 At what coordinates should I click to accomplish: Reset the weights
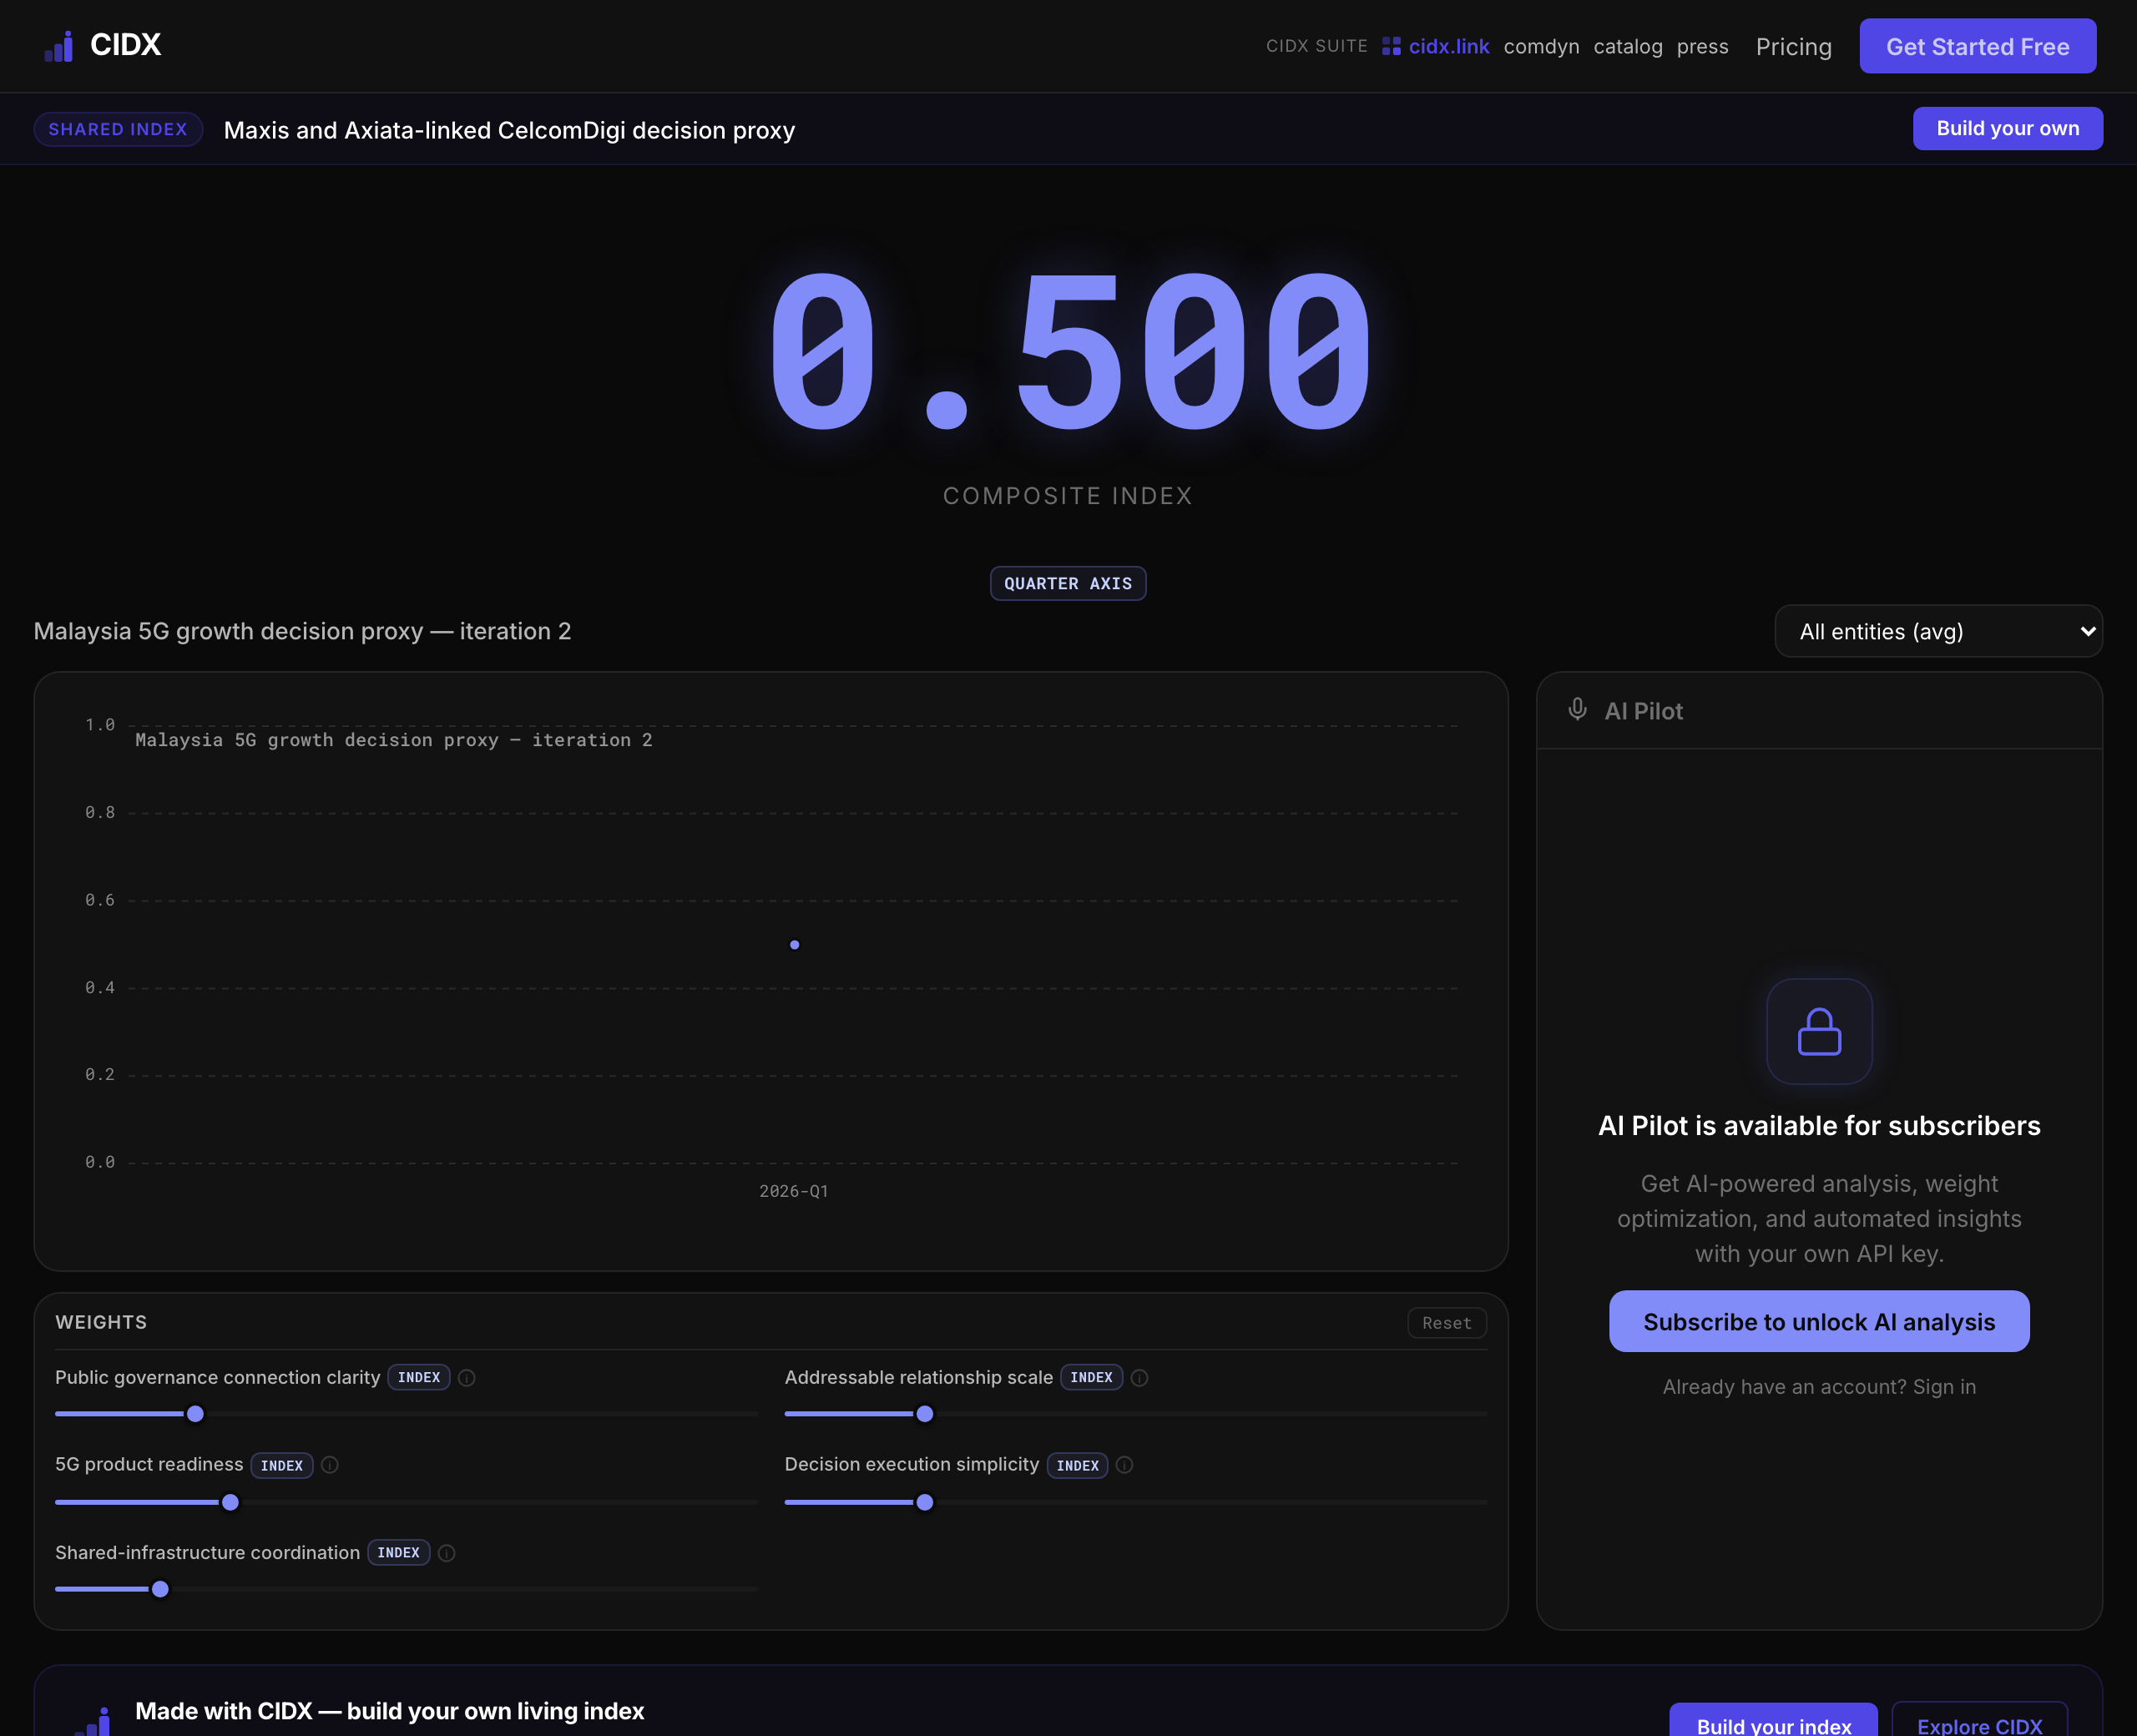pyautogui.click(x=1446, y=1323)
